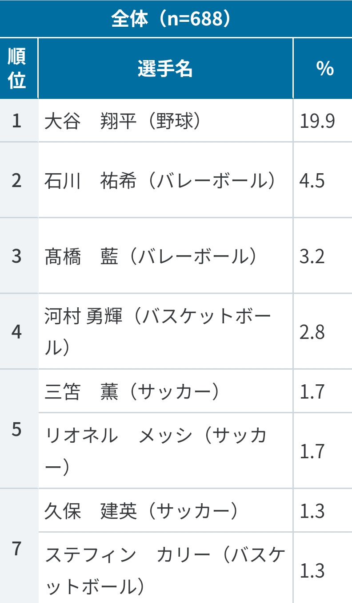Select the 三笘 薫（サッカー） cell
This screenshot has width=352, height=603.
165,391
